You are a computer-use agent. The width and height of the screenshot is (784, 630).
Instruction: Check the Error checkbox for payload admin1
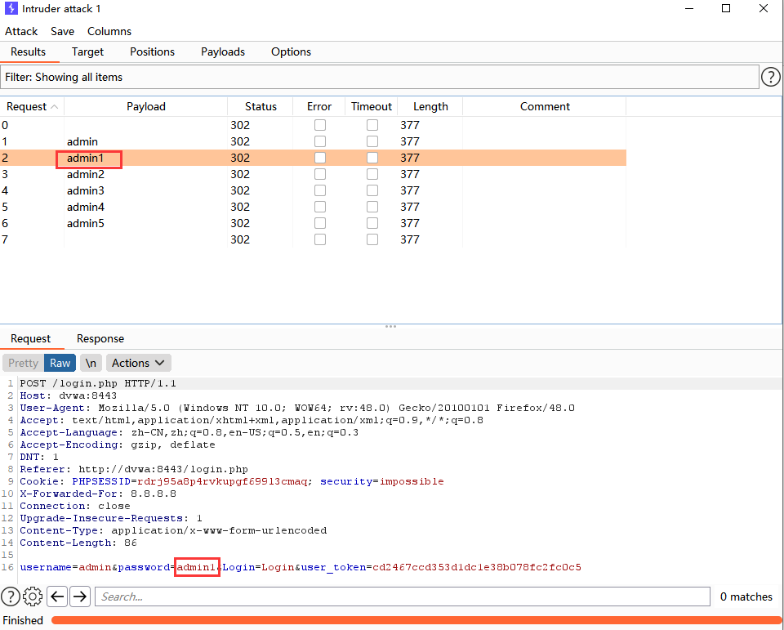coord(319,158)
